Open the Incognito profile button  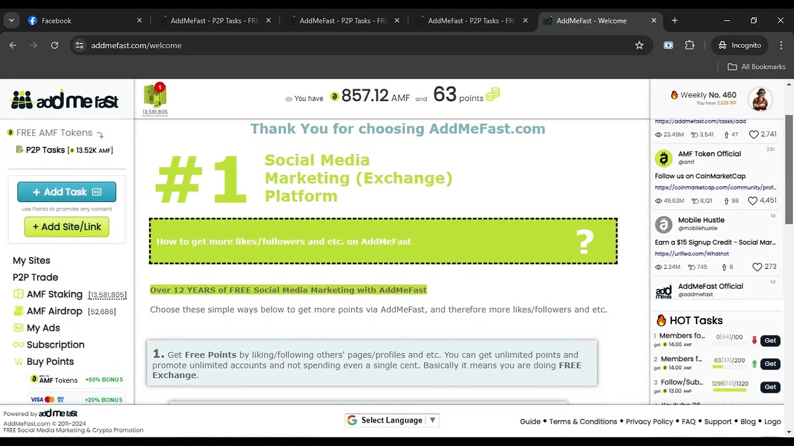pos(740,45)
